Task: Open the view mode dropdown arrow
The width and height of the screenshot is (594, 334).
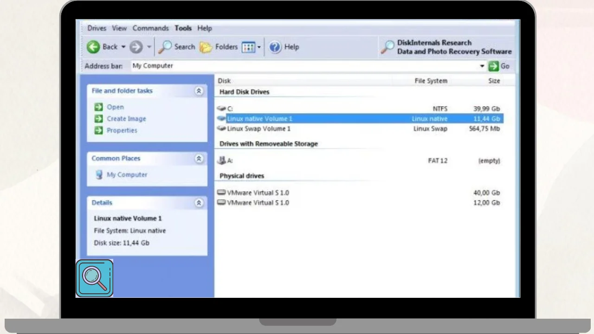Action: (x=259, y=47)
